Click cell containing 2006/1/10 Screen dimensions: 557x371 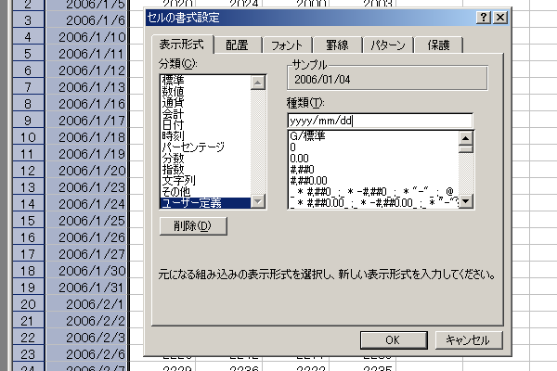click(x=86, y=37)
